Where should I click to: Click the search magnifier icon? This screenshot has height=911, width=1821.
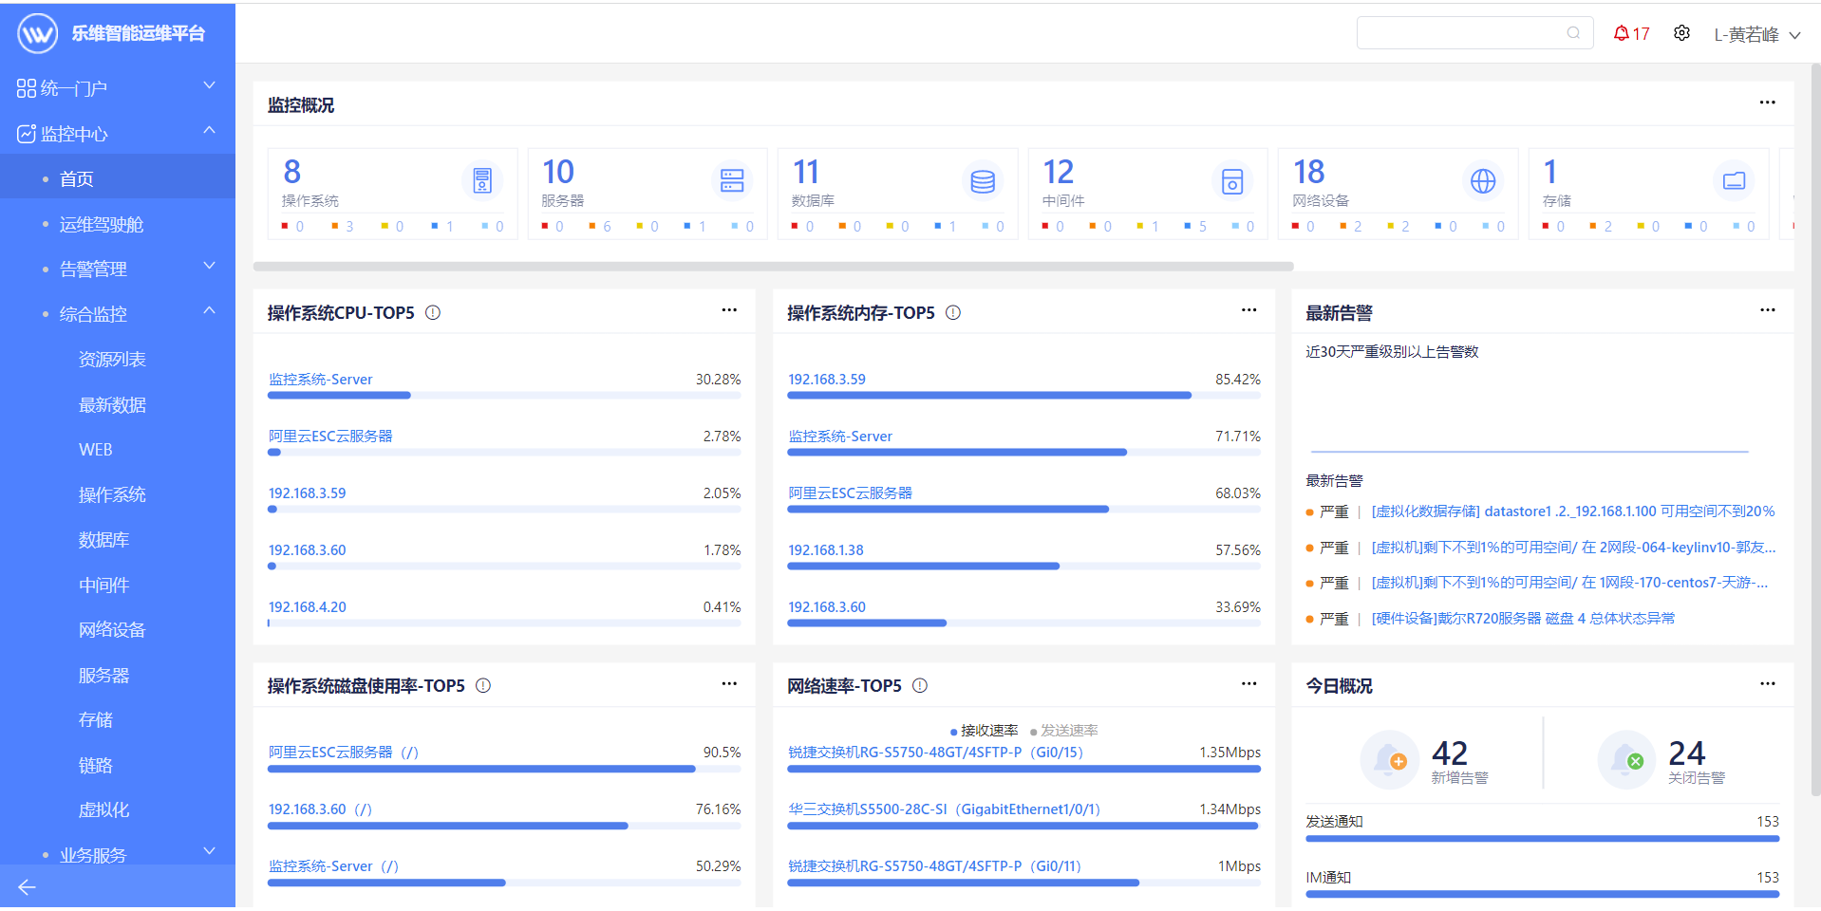click(1573, 33)
